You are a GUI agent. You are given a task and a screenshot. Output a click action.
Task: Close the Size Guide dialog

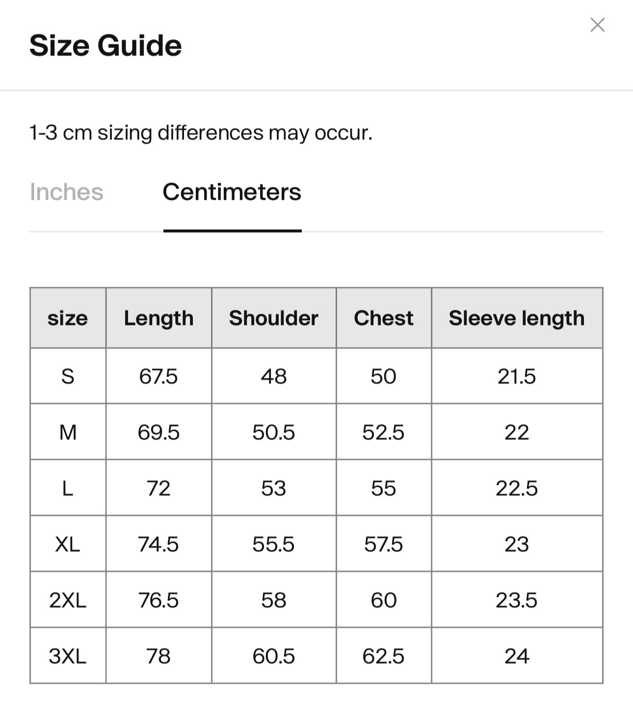point(597,25)
